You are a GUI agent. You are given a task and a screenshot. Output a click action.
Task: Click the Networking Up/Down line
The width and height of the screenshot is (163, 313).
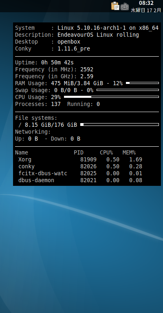tap(48, 139)
